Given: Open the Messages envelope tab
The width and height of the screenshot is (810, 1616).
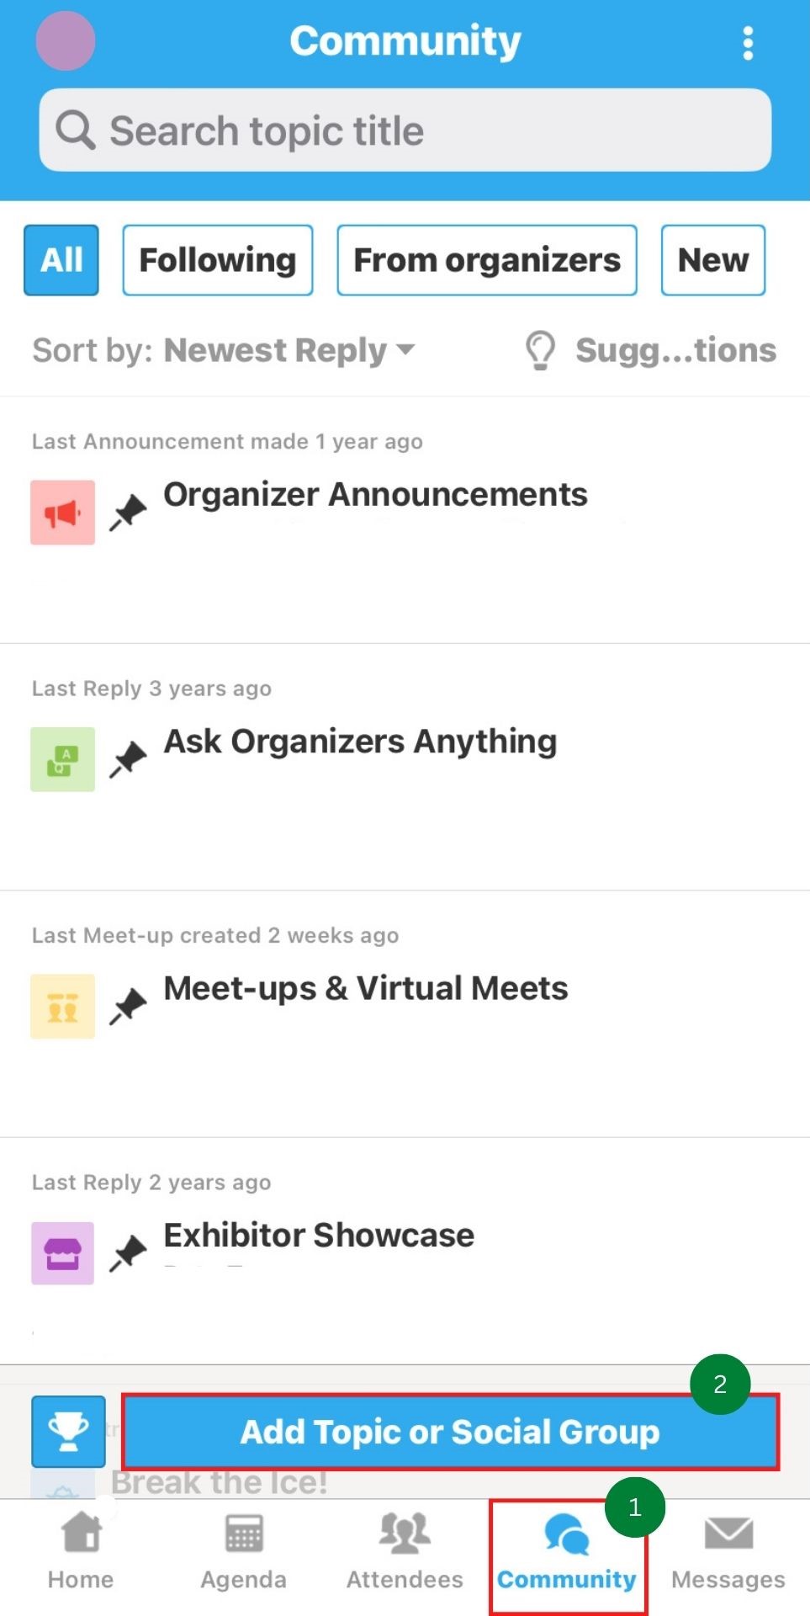Looking at the screenshot, I should click(728, 1552).
